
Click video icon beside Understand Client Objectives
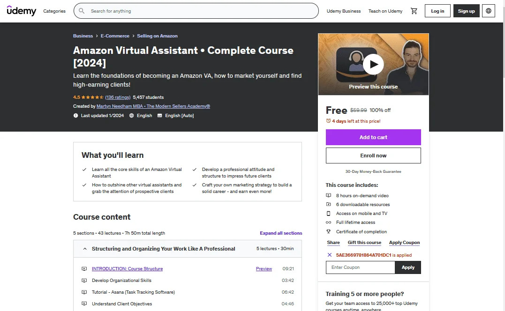coord(84,304)
